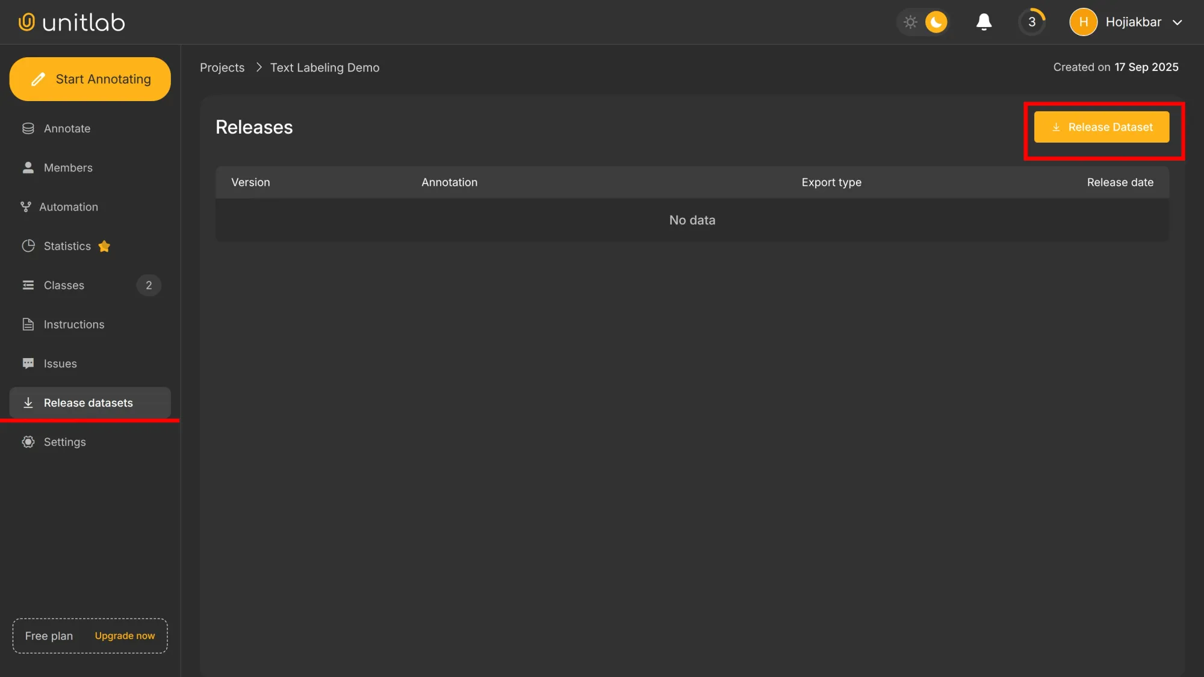Viewport: 1204px width, 677px height.
Task: Open the Text Labeling Demo breadcrumb item
Action: coord(325,67)
